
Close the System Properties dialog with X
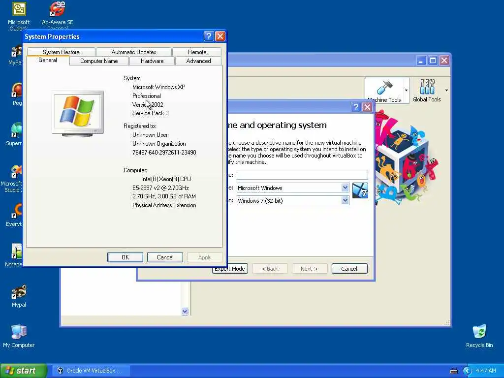[x=220, y=36]
